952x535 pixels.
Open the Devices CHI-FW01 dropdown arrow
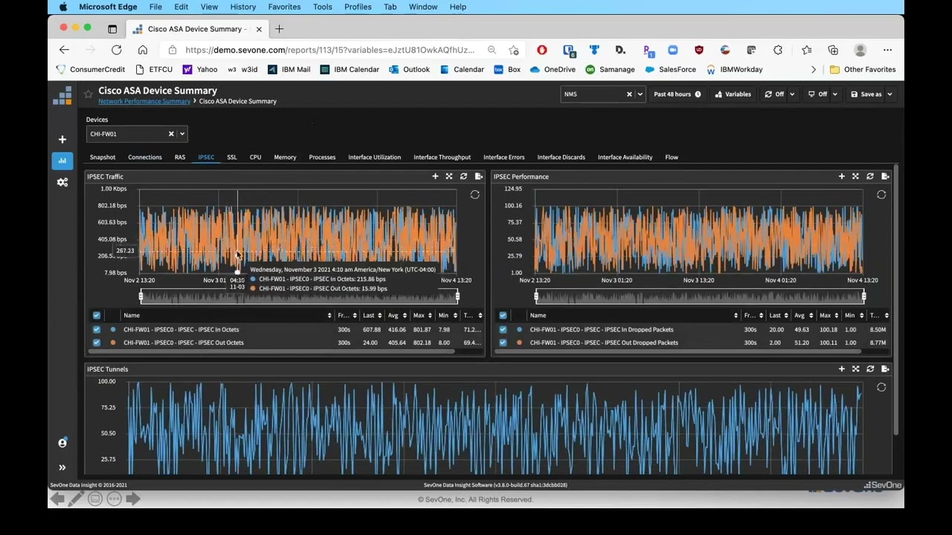tap(182, 134)
